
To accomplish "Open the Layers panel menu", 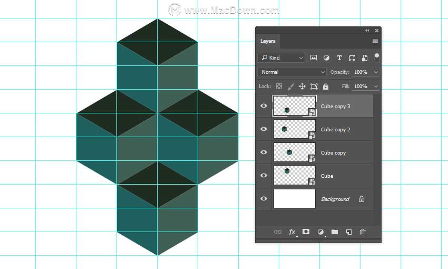I will (x=375, y=41).
